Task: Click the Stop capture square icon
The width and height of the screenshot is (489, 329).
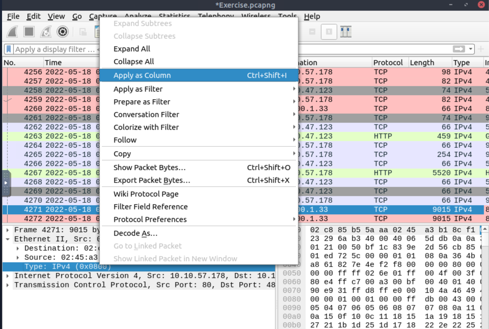Action: coord(29,32)
